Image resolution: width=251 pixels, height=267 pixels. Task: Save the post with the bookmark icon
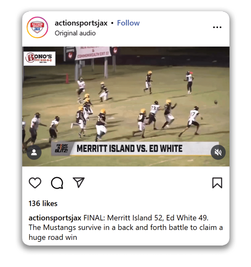coord(217,183)
